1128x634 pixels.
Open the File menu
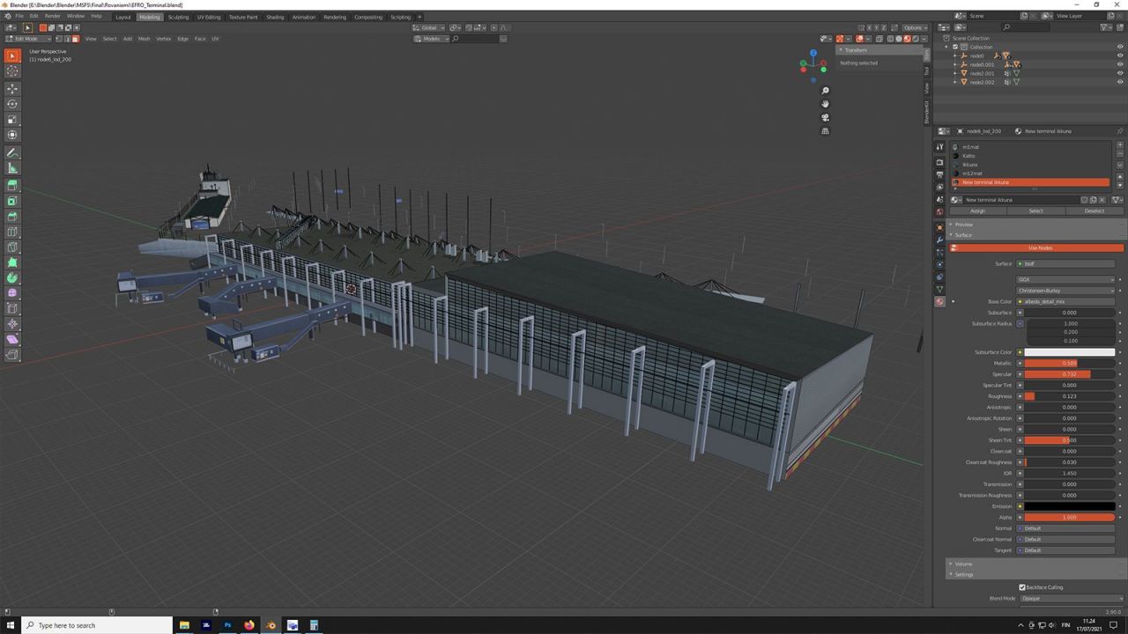pos(19,16)
